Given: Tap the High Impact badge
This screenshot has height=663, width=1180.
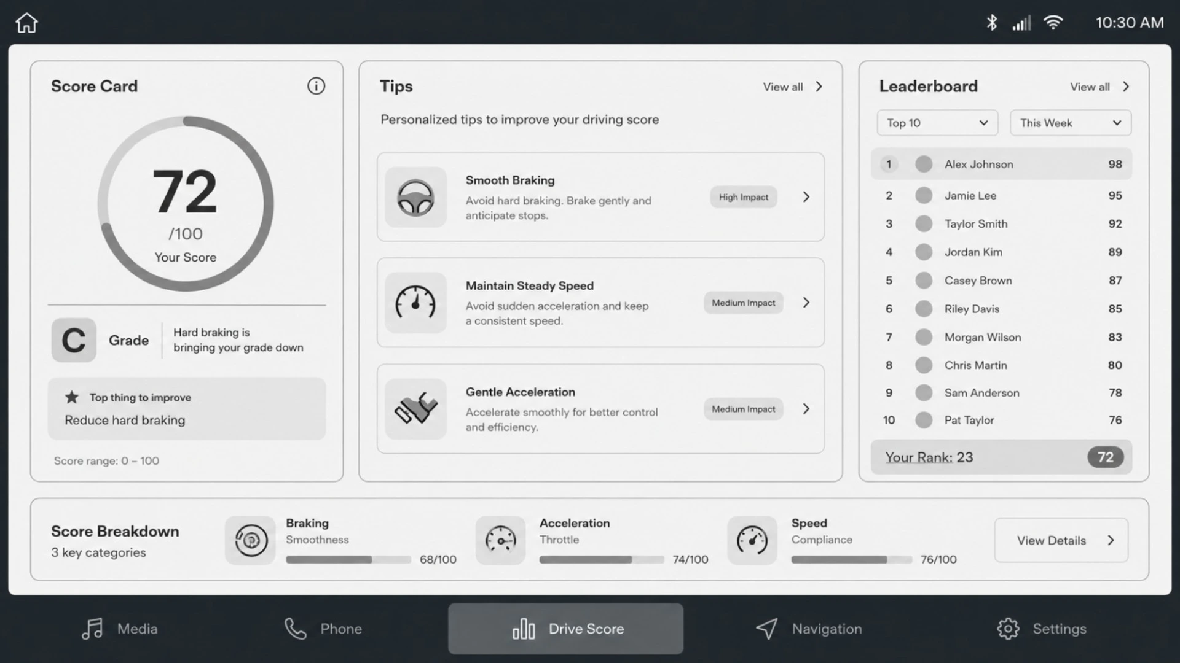Looking at the screenshot, I should tap(744, 197).
